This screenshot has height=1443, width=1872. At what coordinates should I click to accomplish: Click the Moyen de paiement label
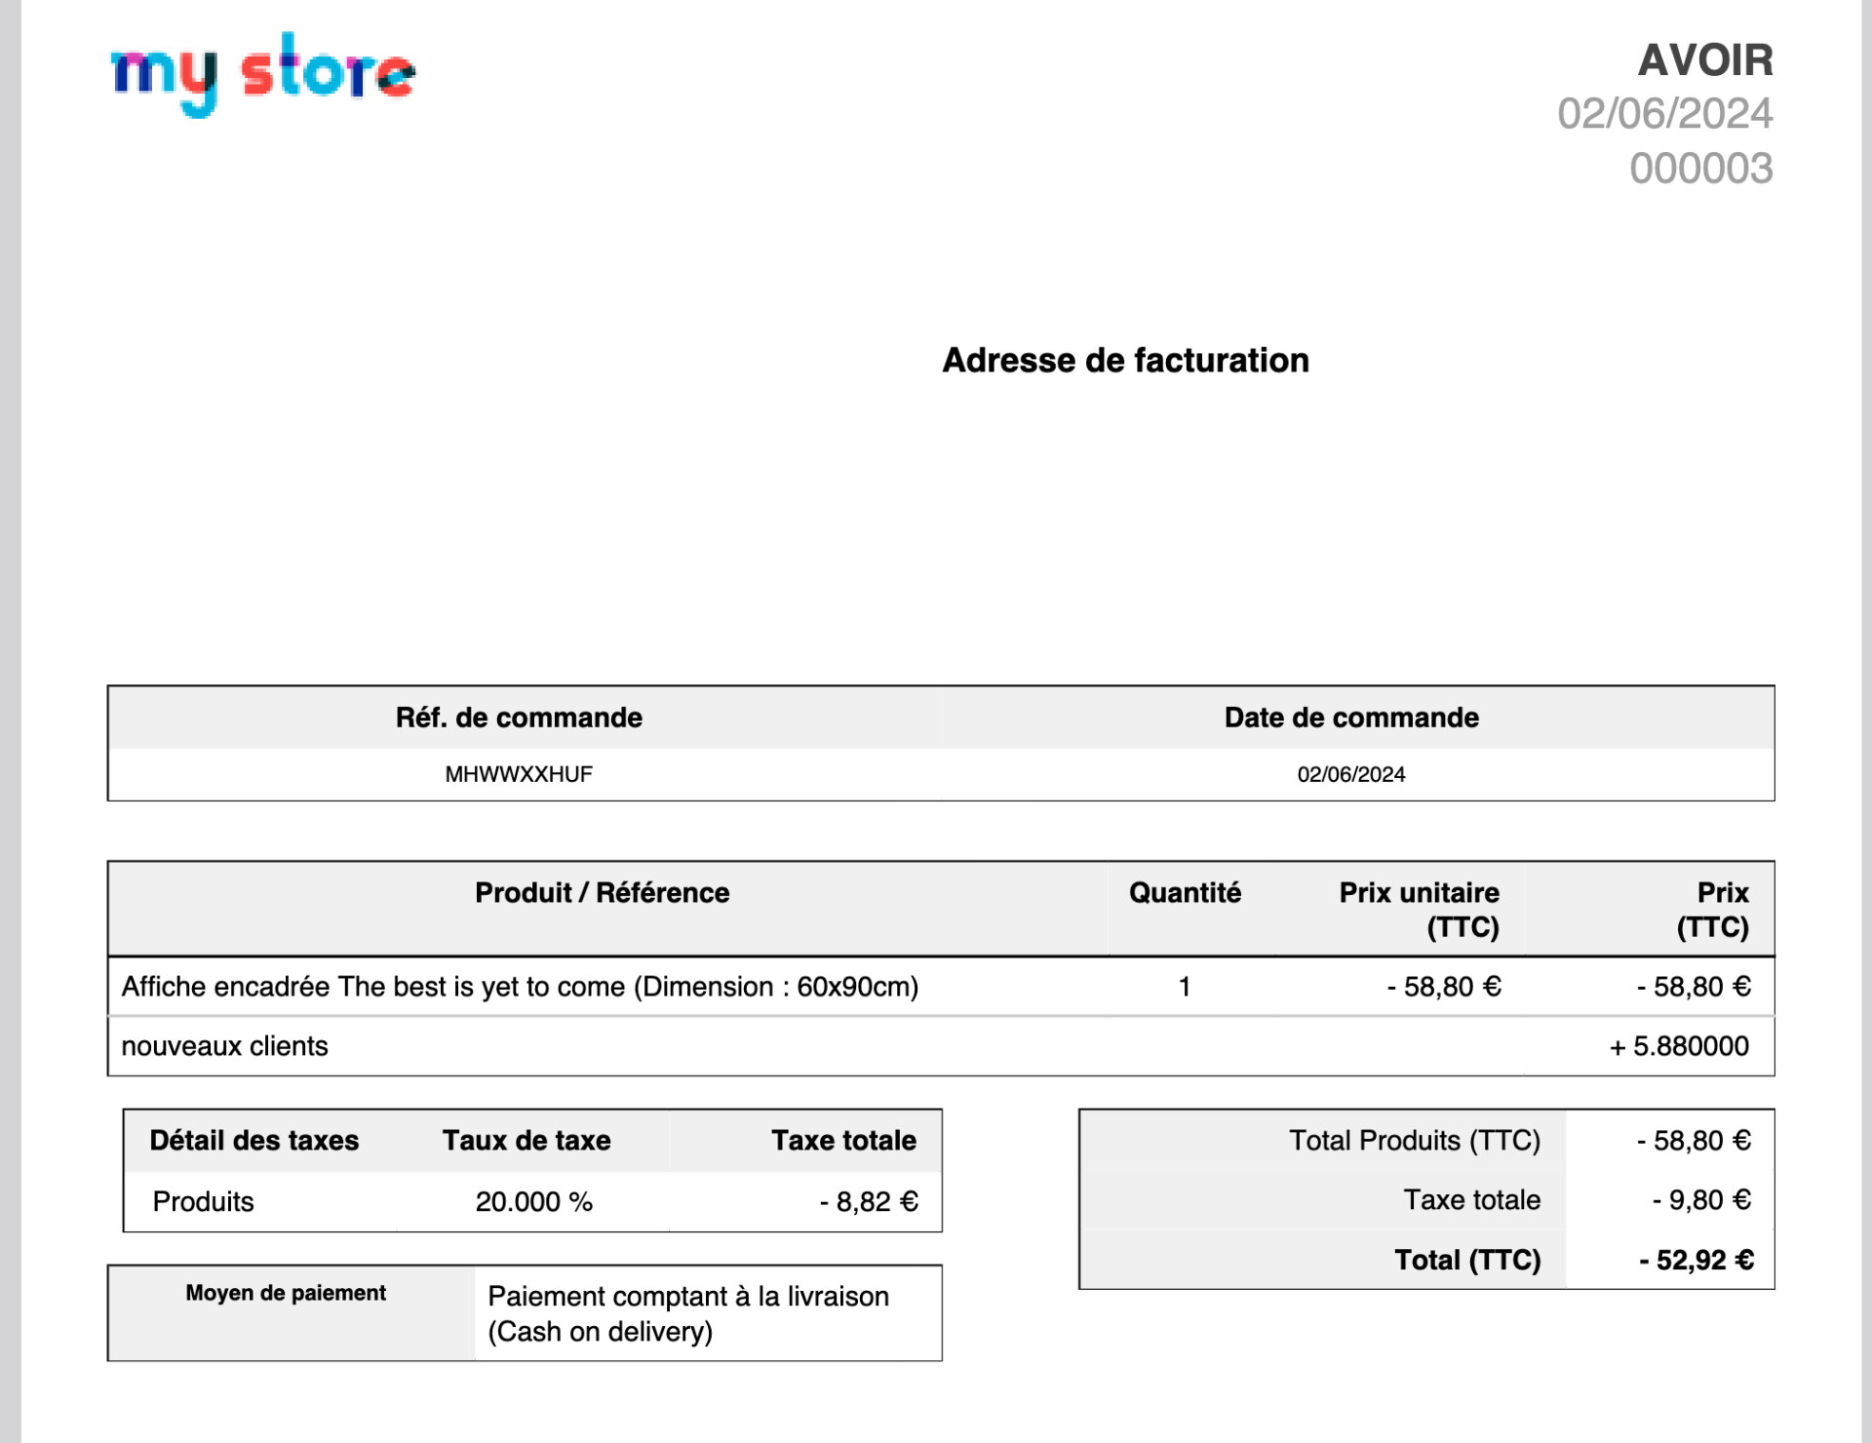point(286,1293)
